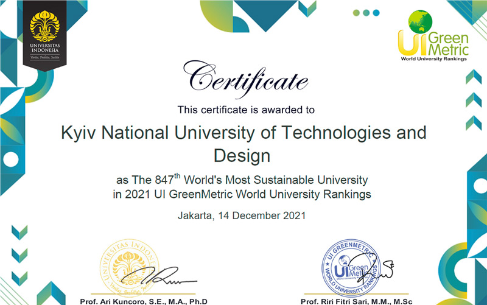
Task: Click the word "Design" below university name
Action: [242, 156]
